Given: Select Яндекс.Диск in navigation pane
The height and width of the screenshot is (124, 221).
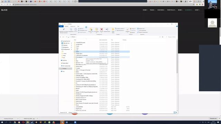Looking at the screenshot, I should coord(65,63).
